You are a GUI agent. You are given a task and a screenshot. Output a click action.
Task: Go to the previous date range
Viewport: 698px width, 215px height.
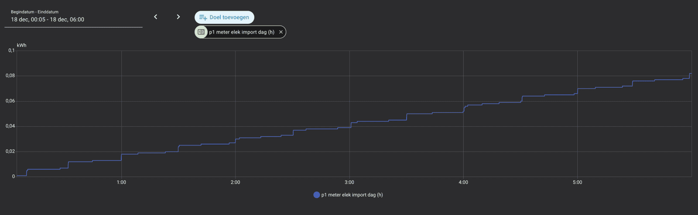pyautogui.click(x=155, y=17)
